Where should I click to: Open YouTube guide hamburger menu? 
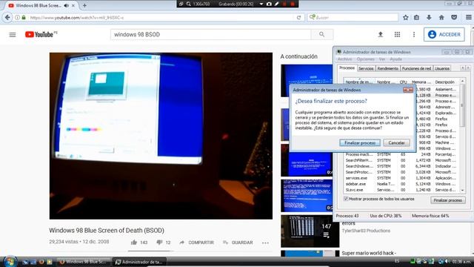(13, 35)
